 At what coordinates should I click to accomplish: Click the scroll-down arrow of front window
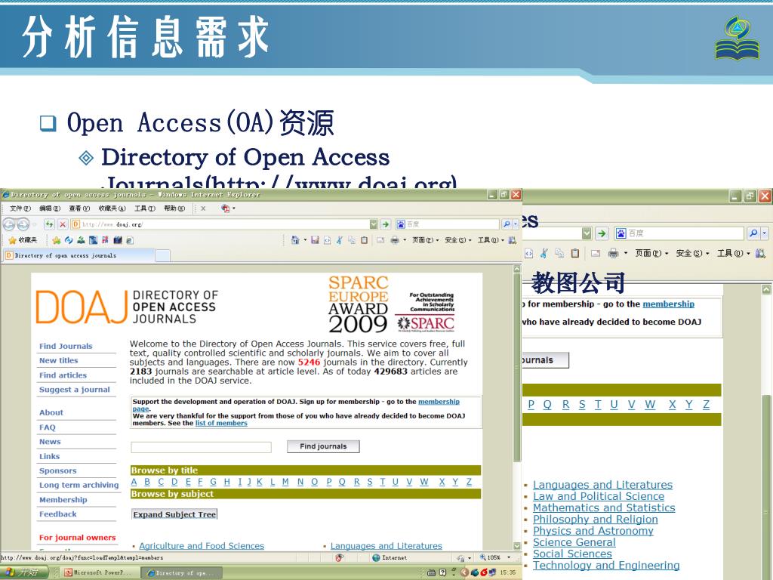(x=516, y=546)
